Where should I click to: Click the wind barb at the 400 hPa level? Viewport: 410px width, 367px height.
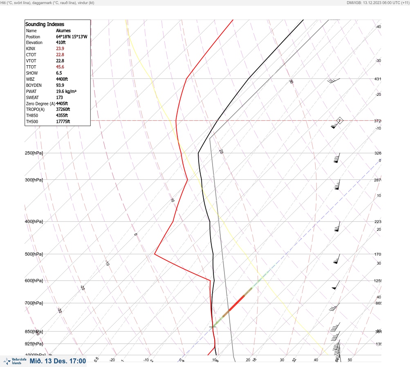[337, 226]
